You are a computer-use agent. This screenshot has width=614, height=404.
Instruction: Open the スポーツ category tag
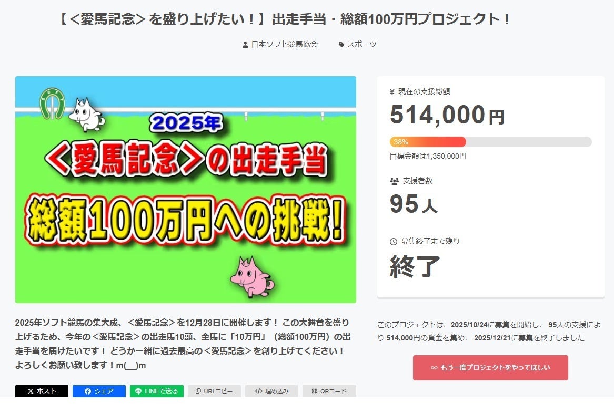click(x=361, y=44)
